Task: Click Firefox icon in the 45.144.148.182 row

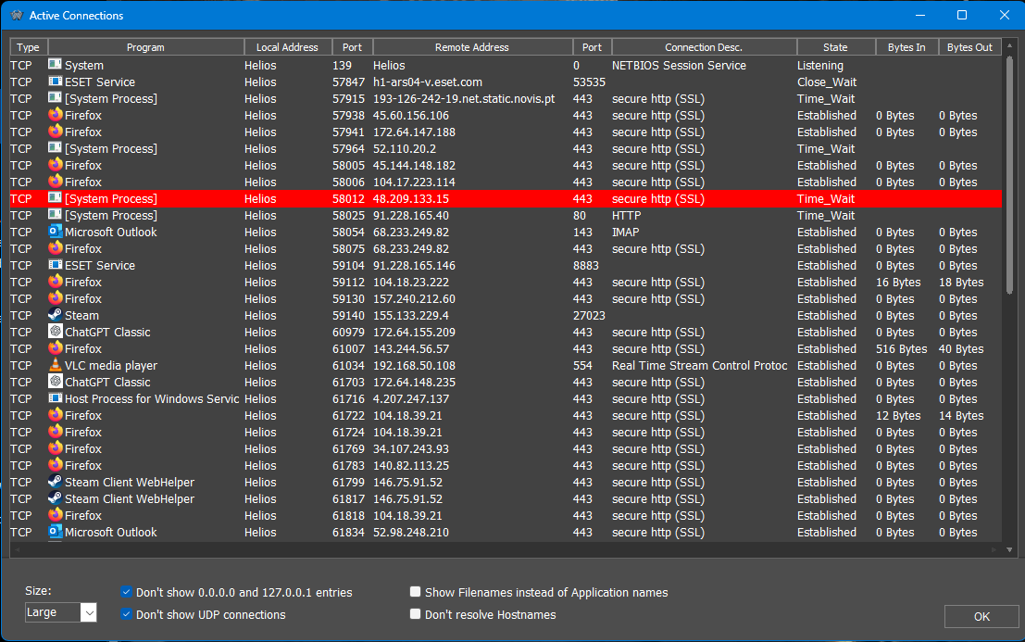Action: [55, 165]
